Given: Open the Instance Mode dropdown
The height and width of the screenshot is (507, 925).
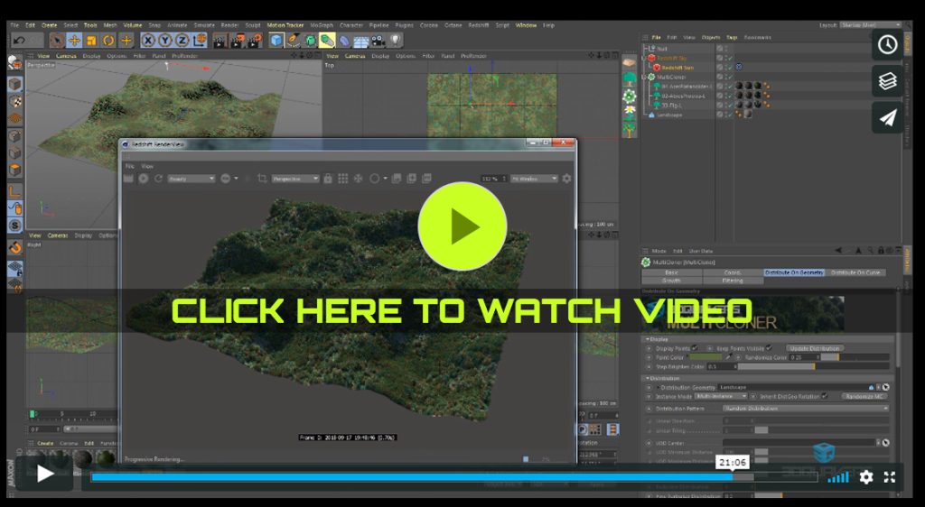Looking at the screenshot, I should point(720,396).
